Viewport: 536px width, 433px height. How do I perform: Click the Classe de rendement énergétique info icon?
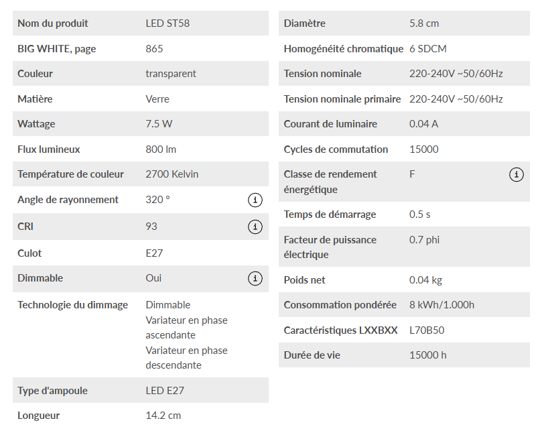(517, 174)
